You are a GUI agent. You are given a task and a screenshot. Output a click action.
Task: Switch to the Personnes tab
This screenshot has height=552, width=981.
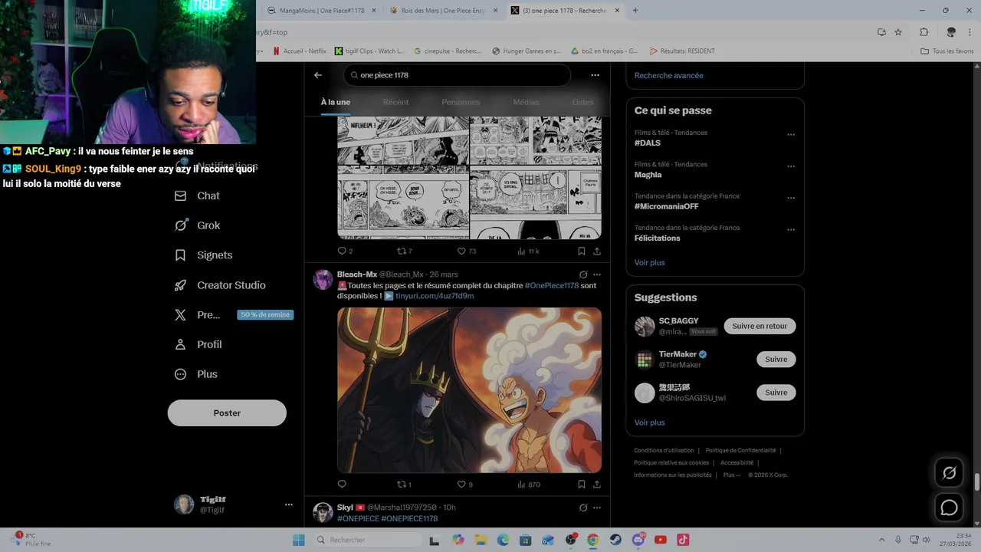[461, 102]
